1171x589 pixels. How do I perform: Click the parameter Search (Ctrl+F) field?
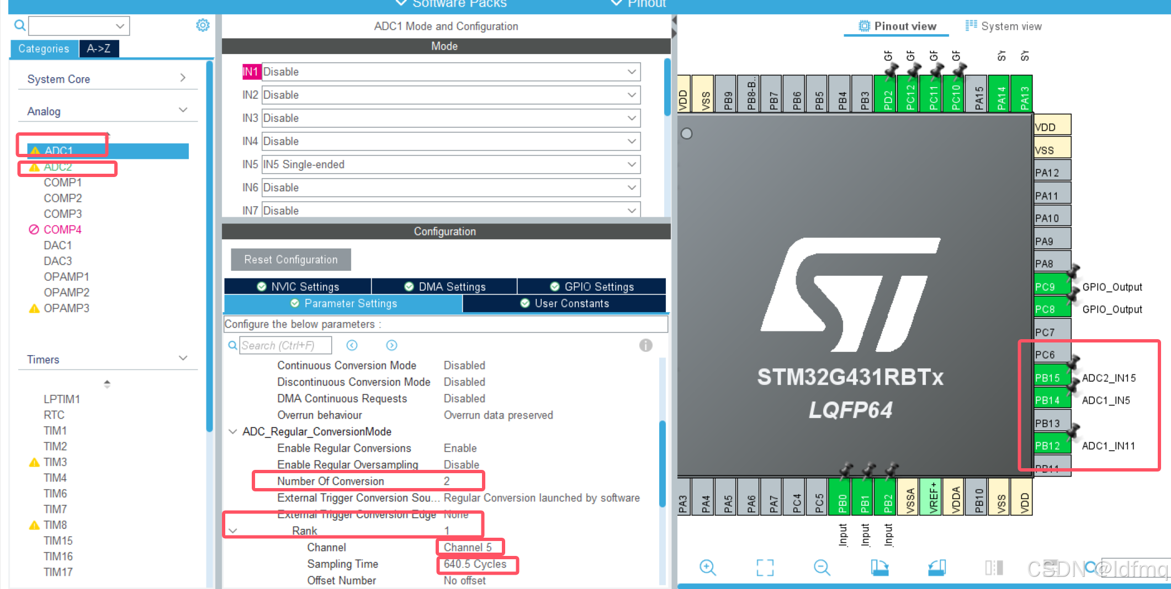pyautogui.click(x=285, y=345)
